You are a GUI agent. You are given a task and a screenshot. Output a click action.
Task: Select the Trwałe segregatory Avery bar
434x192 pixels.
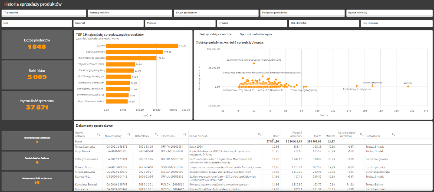coord(120,70)
